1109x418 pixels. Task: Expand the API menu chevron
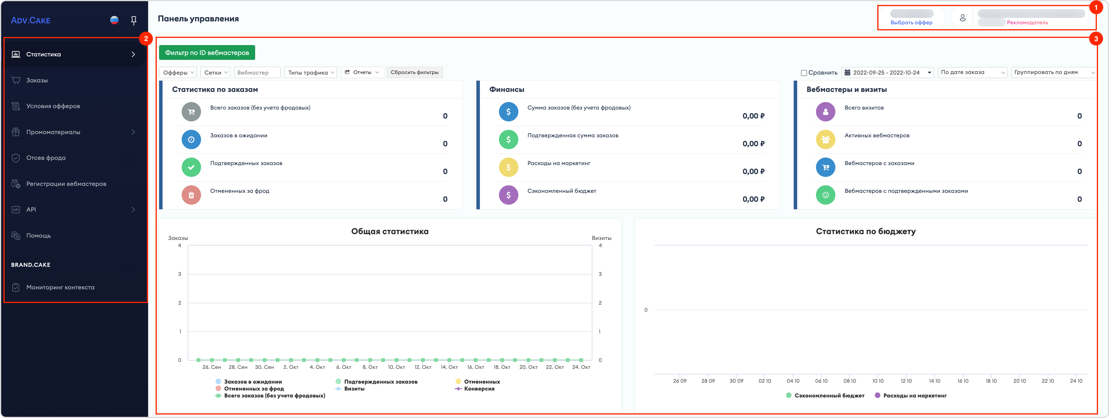[133, 209]
